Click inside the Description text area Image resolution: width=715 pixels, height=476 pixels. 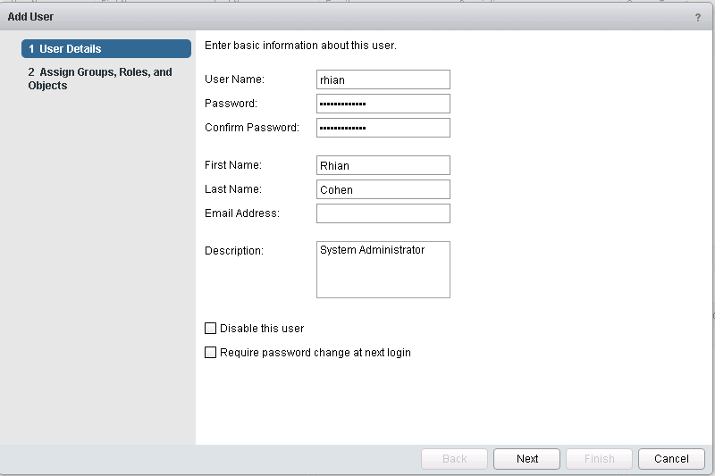coord(383,270)
